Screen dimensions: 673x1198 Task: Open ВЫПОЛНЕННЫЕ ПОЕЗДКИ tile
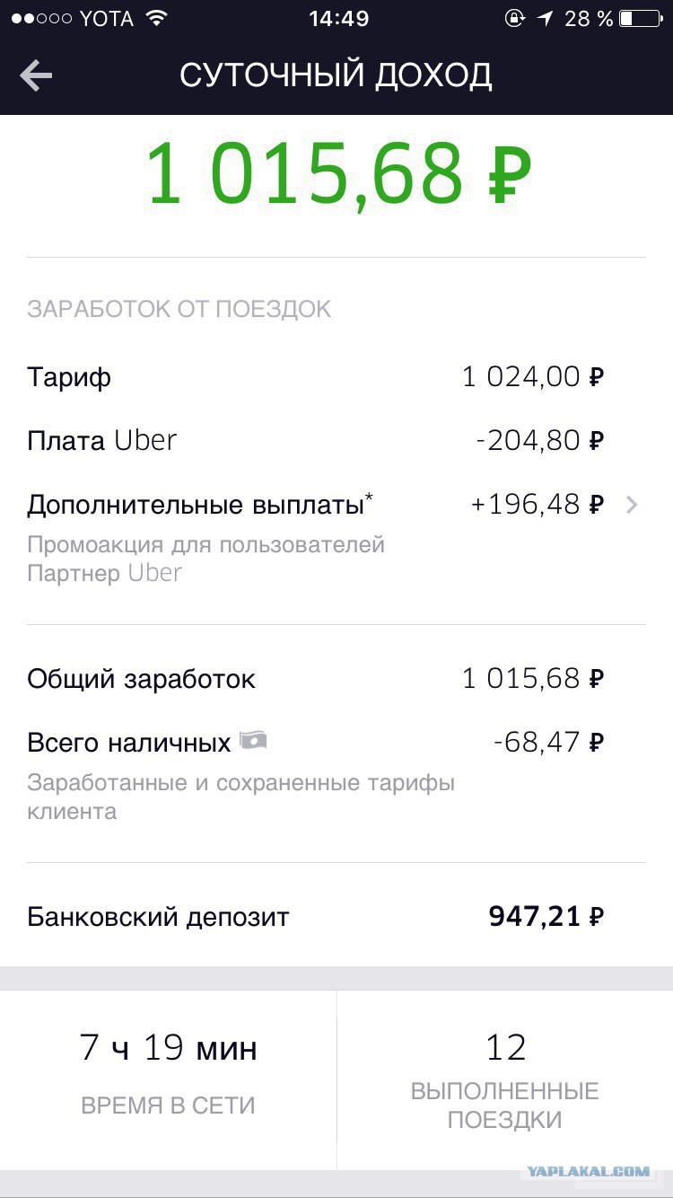pos(505,1079)
